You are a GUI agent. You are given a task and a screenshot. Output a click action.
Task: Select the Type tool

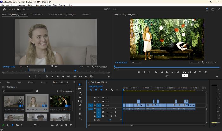tap(80, 118)
